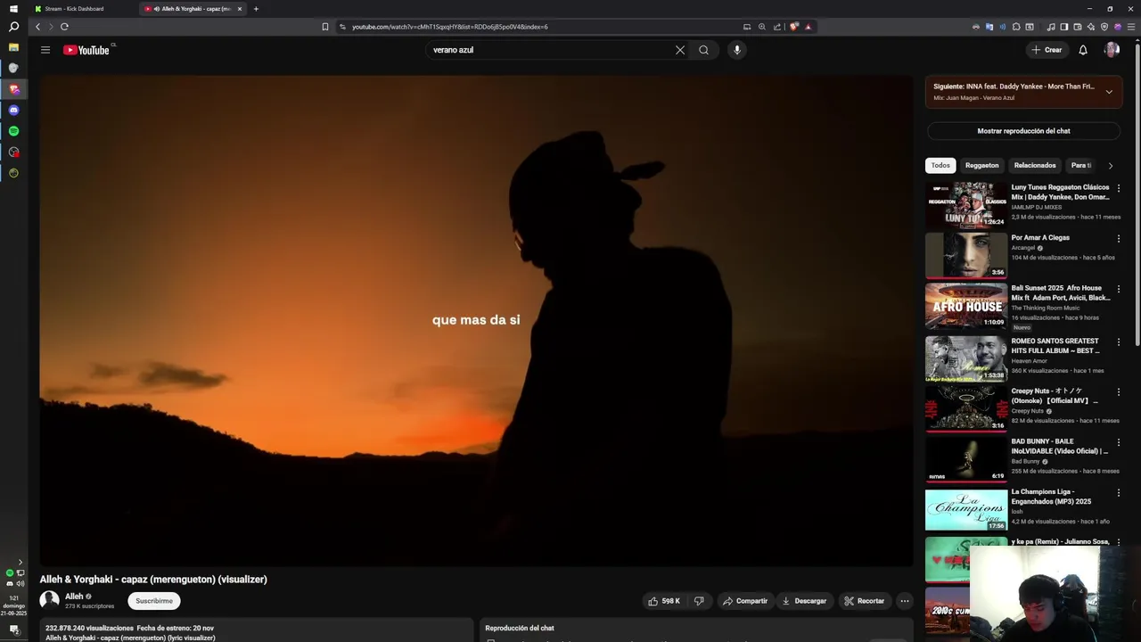
Task: Like the video (598 K)
Action: pyautogui.click(x=664, y=601)
